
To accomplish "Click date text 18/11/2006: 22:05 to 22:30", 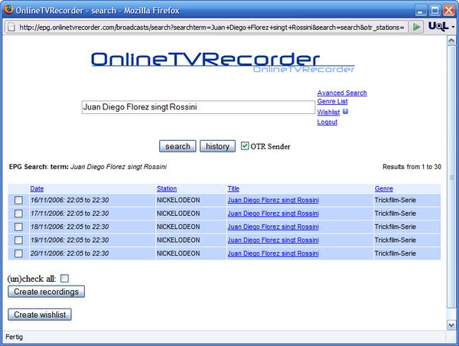I will tap(70, 227).
